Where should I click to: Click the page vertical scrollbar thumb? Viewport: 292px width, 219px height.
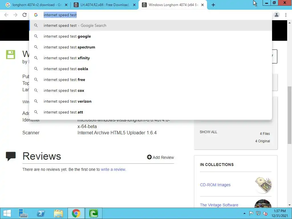[x=289, y=115]
